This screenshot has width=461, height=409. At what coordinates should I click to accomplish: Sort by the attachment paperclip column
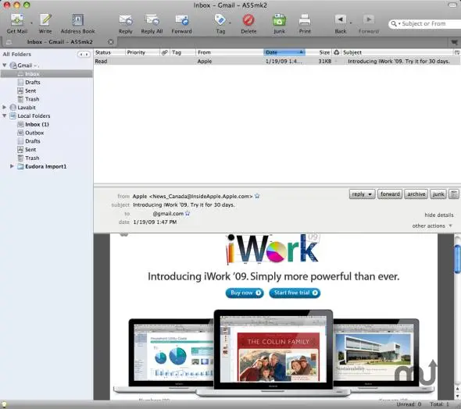point(165,52)
